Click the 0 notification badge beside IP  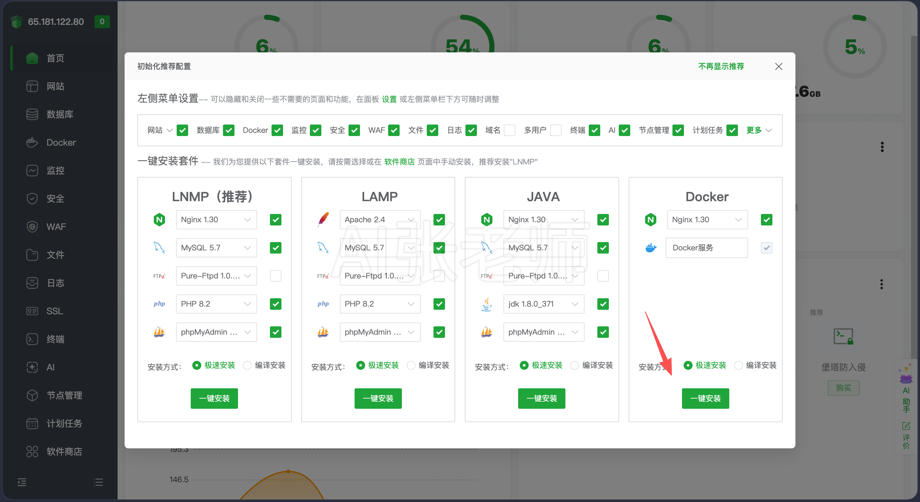click(102, 22)
